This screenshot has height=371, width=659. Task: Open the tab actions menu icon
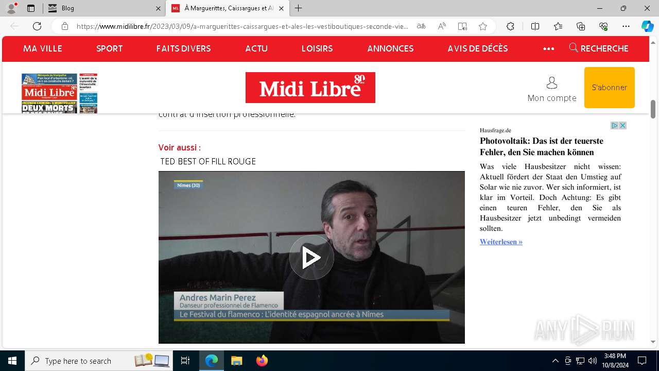31,8
